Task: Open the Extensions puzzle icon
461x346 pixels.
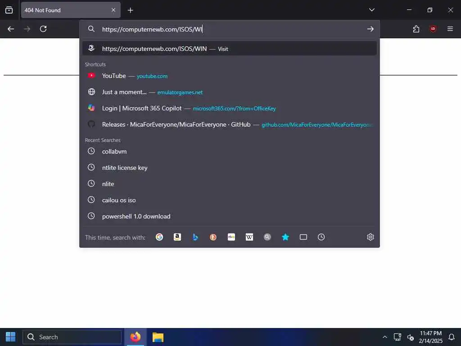Action: [416, 29]
